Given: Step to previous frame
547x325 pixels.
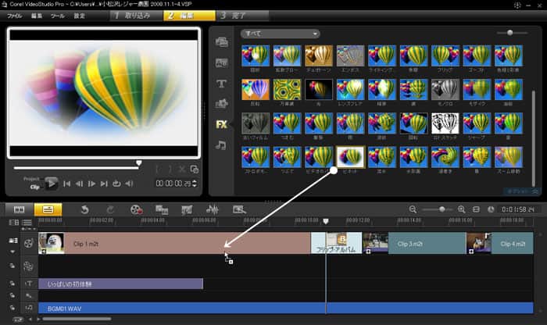Looking at the screenshot, I should point(79,184).
